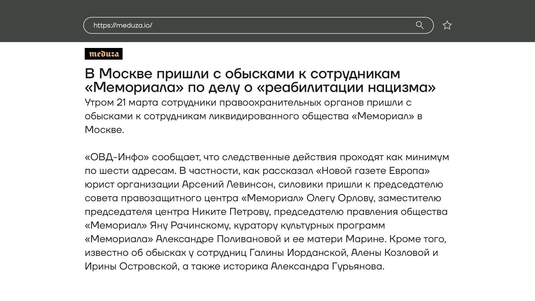535x301 pixels.
Task: Click the name Ирины Островской
Action: click(131, 266)
